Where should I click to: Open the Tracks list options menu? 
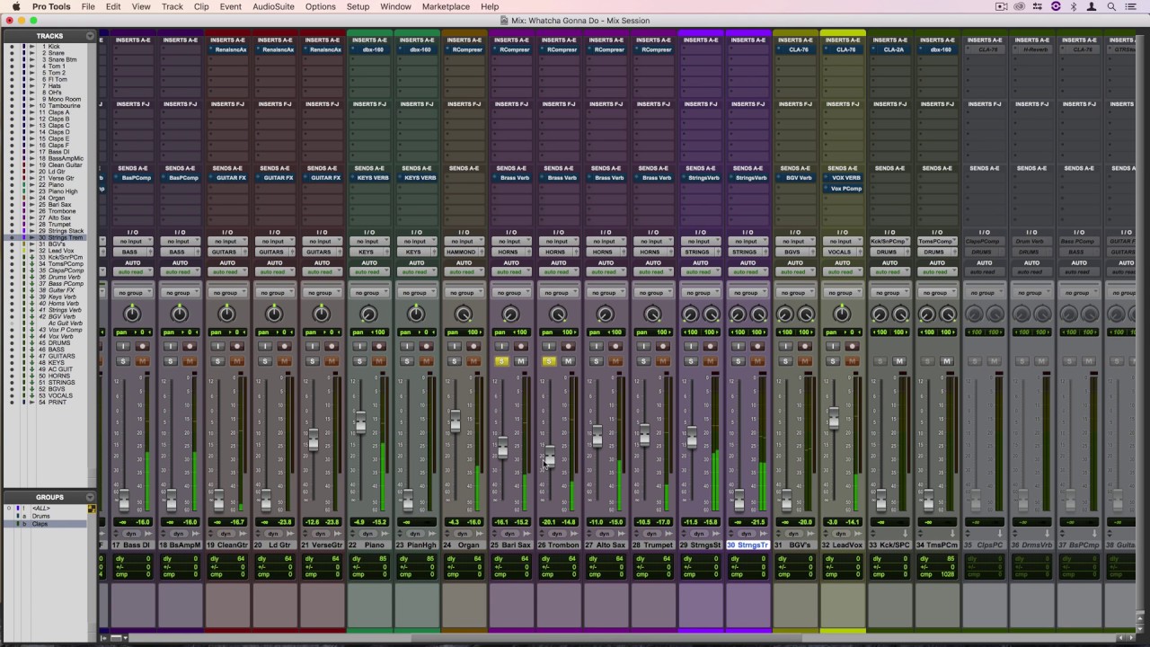point(90,36)
